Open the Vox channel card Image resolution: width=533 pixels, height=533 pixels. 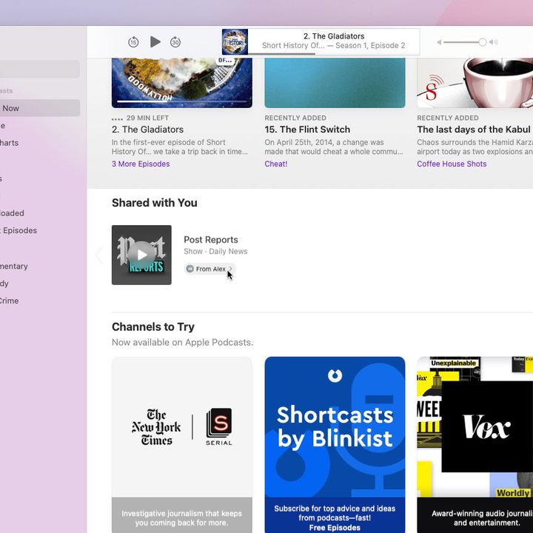click(x=475, y=445)
